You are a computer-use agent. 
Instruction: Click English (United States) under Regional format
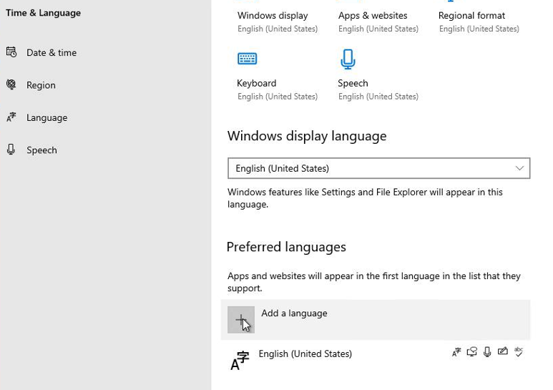pyautogui.click(x=479, y=29)
